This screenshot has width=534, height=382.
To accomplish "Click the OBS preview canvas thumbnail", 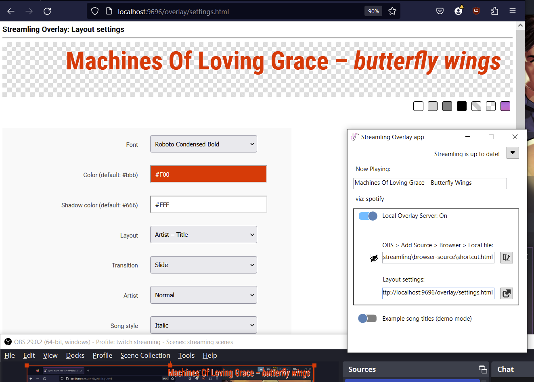I will pos(170,374).
